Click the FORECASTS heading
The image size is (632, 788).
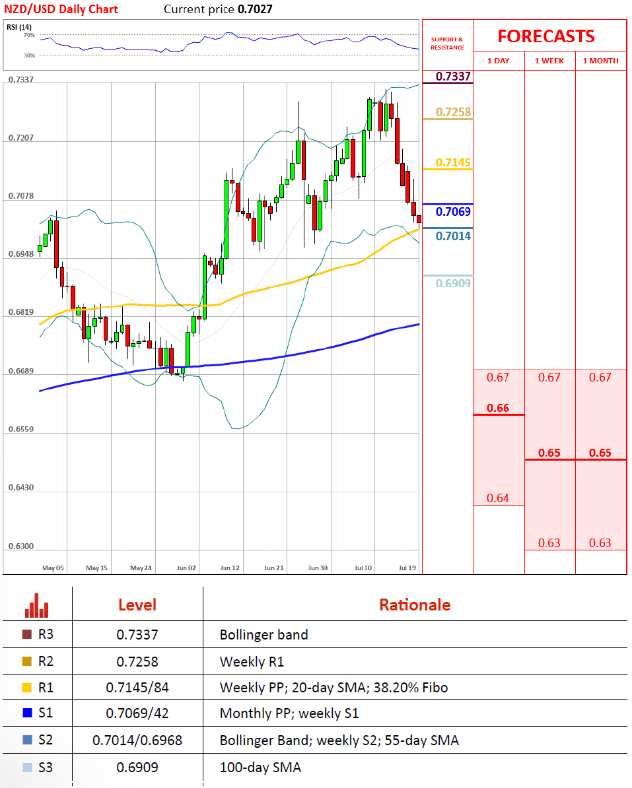point(545,36)
